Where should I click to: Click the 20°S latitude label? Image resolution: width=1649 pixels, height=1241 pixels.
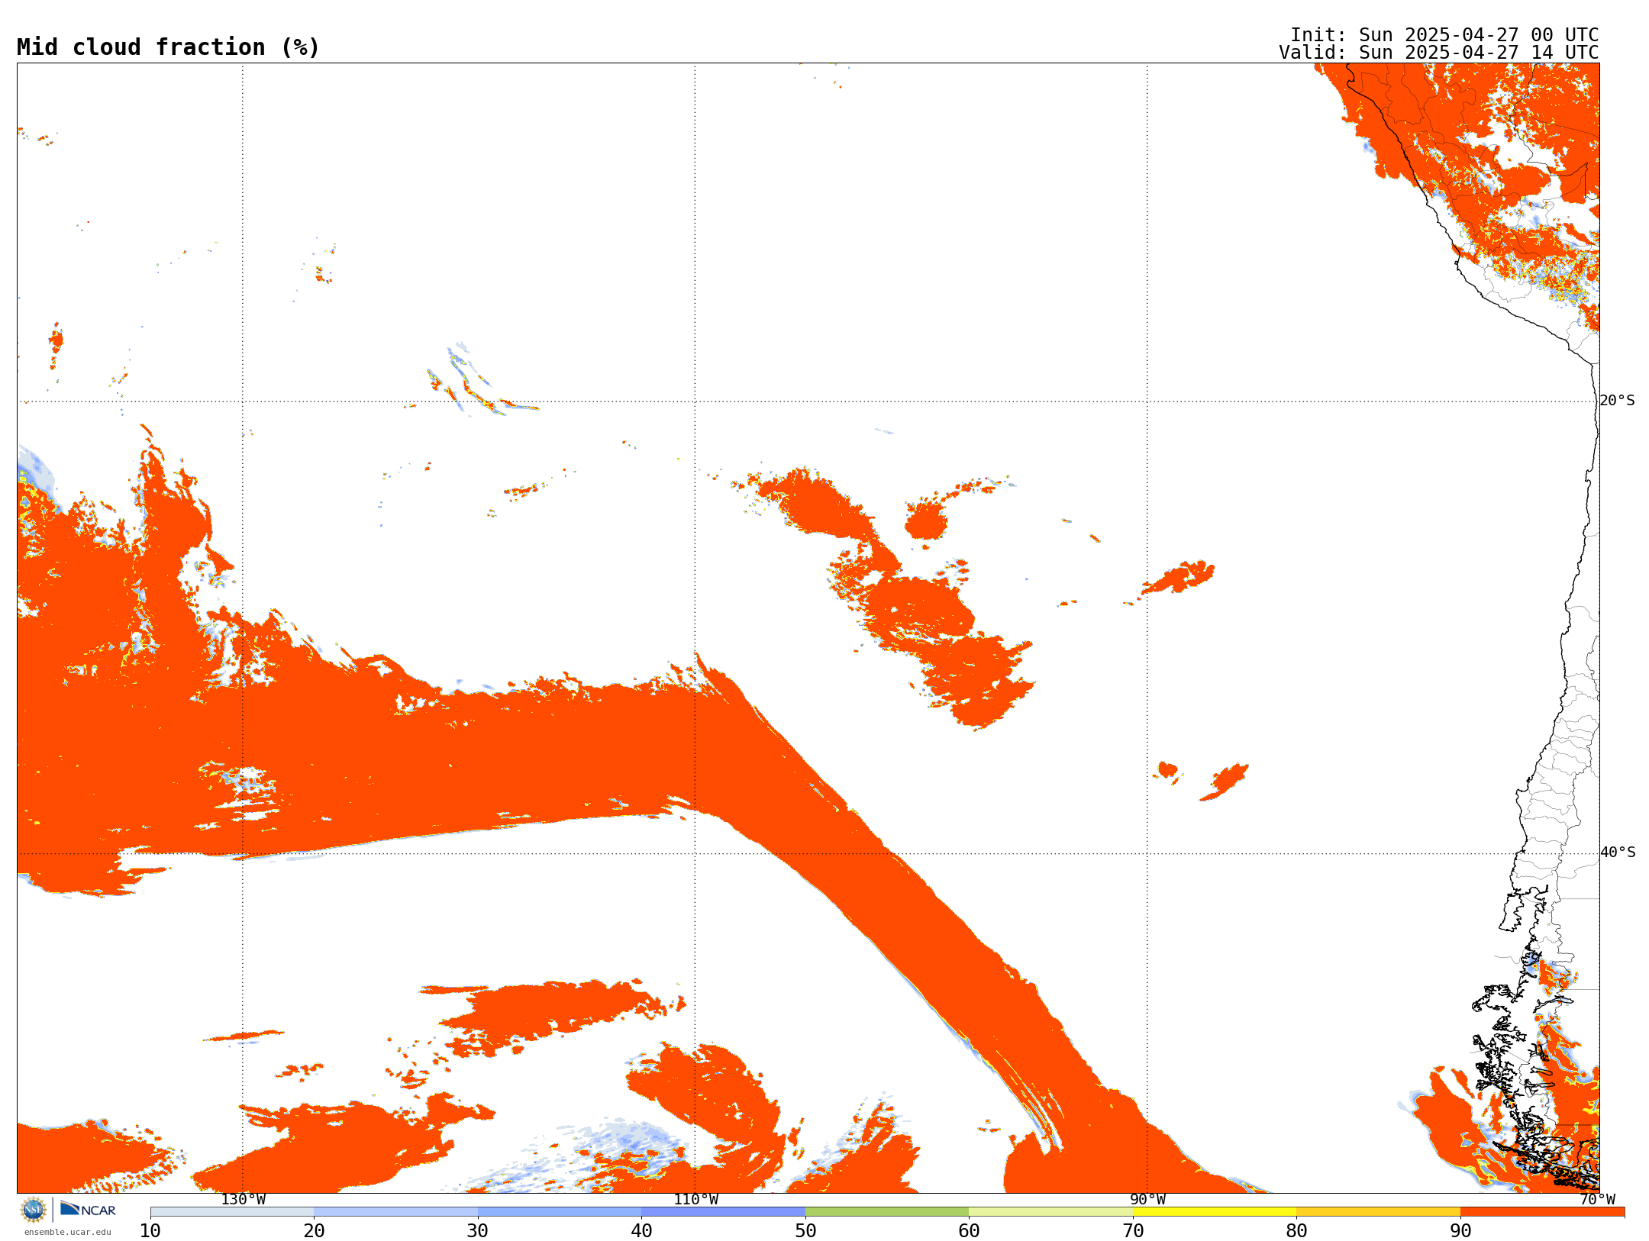point(1617,401)
